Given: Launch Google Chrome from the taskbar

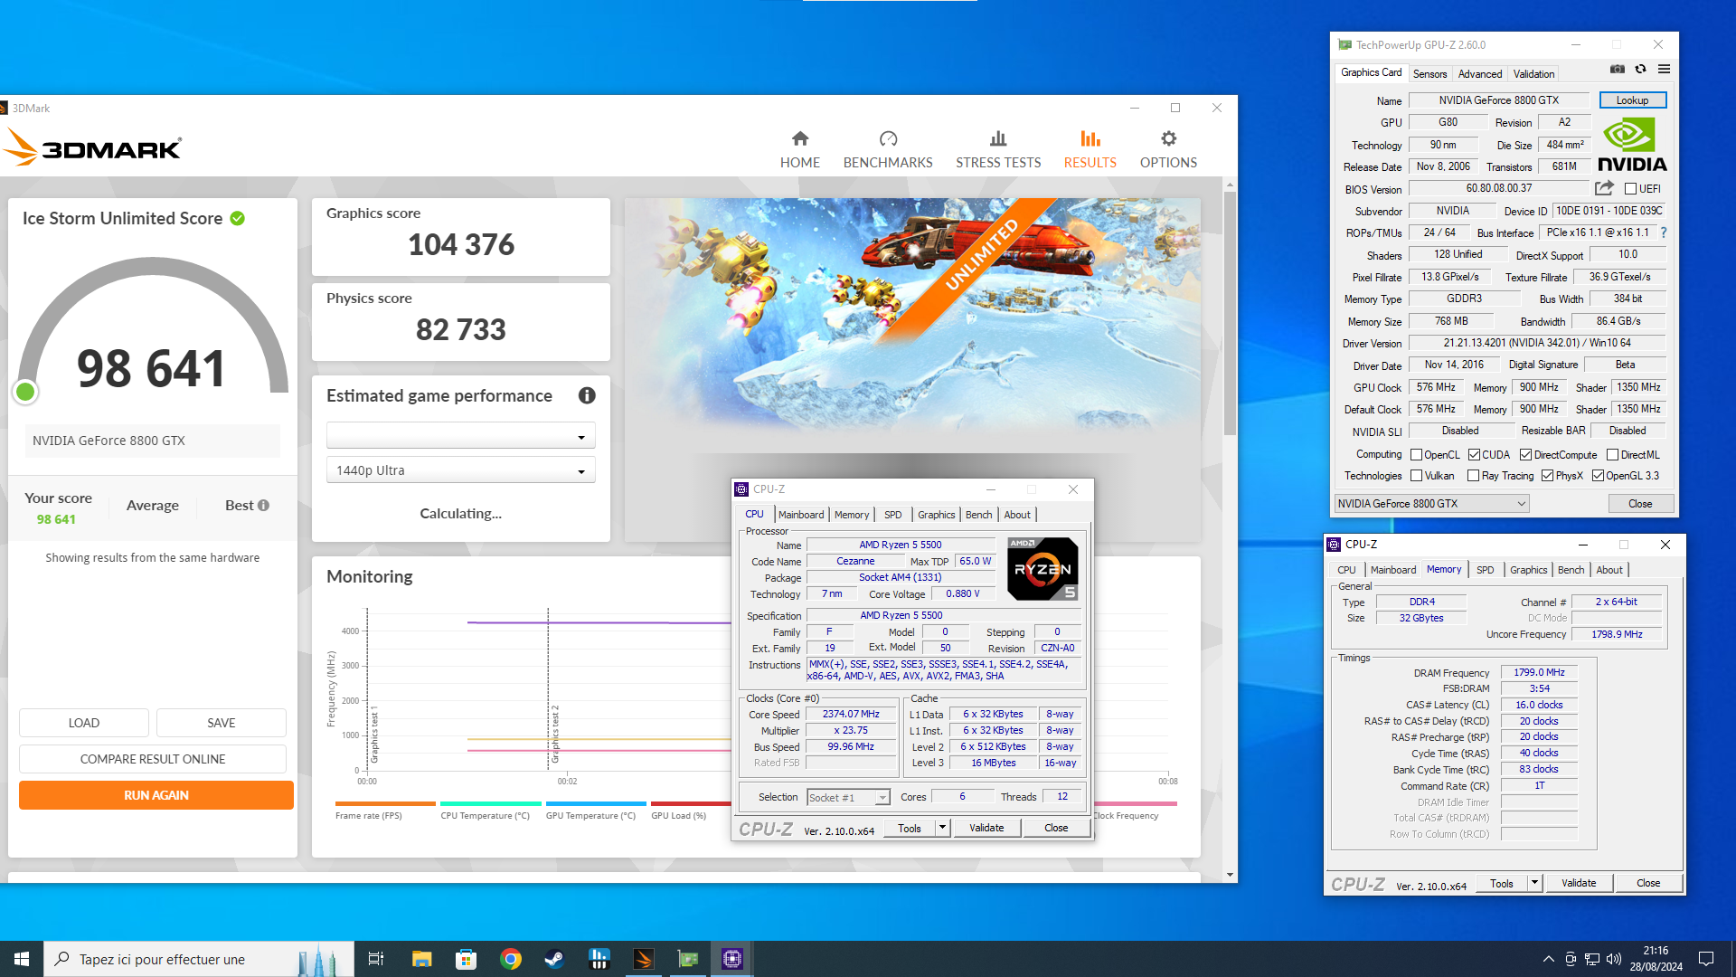Looking at the screenshot, I should coord(511,959).
